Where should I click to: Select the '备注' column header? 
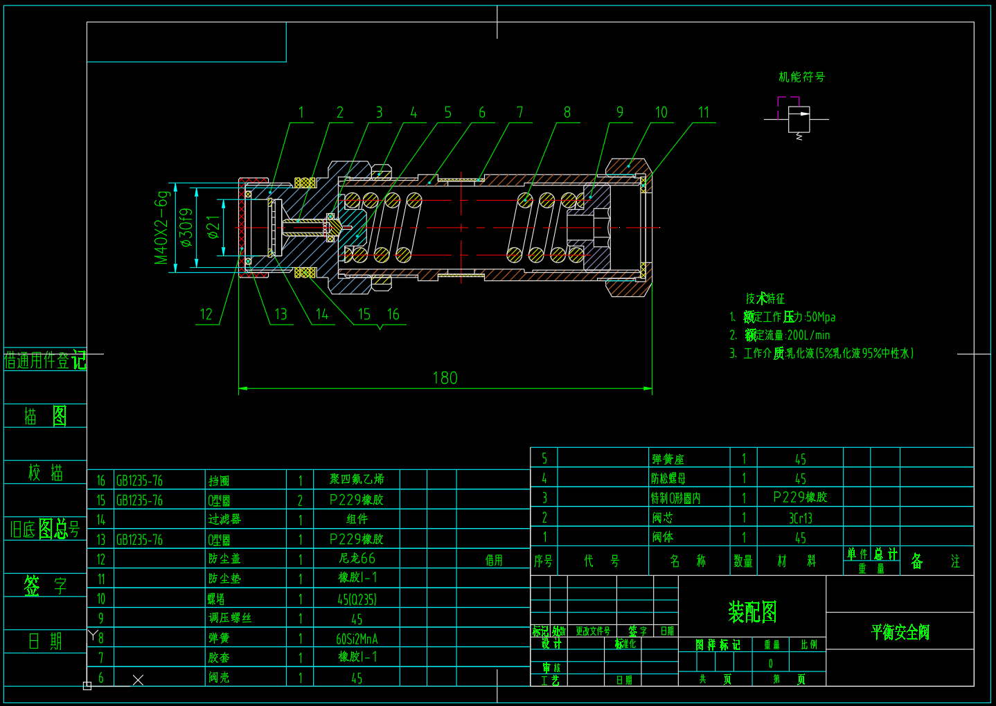pos(936,561)
